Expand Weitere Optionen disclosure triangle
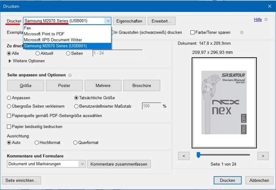This screenshot has height=190, width=276. pos(10,61)
